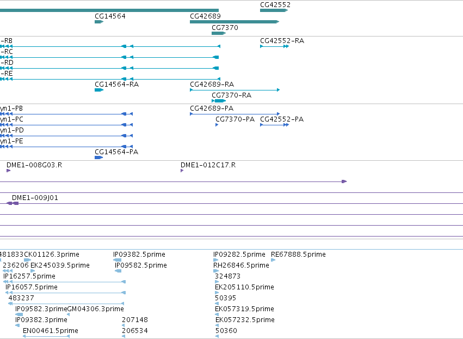
Task: Click the 50360 EST label
Action: tap(226, 331)
